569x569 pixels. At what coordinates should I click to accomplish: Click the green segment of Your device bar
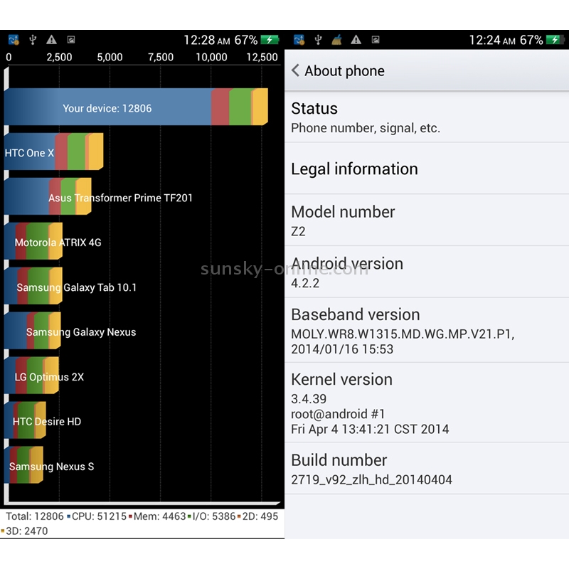240,107
